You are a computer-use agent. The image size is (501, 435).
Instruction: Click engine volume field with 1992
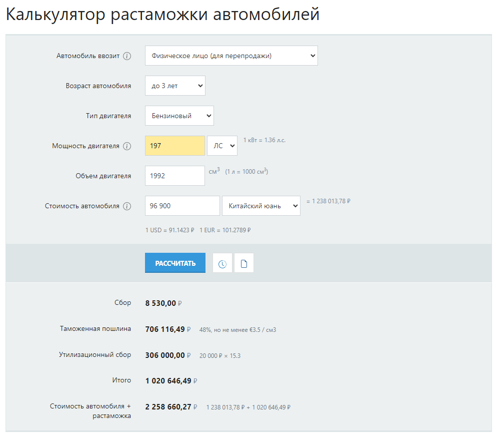(x=174, y=176)
